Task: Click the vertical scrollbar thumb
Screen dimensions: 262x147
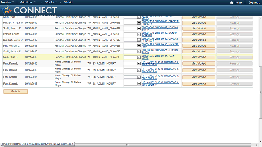Action: click(x=260, y=93)
